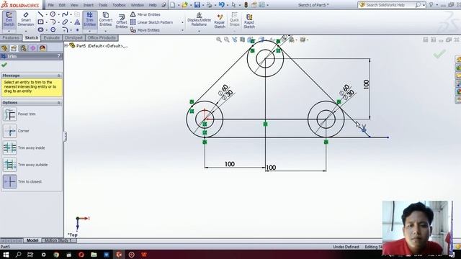The image size is (461, 259).
Task: Switch to the Office Products tab
Action: [102, 38]
